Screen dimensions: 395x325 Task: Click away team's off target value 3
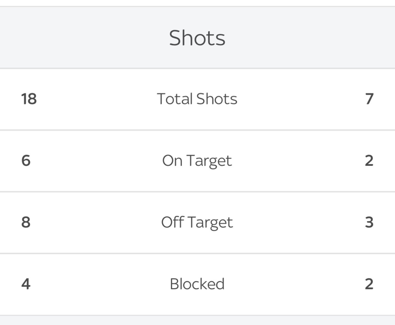tap(369, 222)
